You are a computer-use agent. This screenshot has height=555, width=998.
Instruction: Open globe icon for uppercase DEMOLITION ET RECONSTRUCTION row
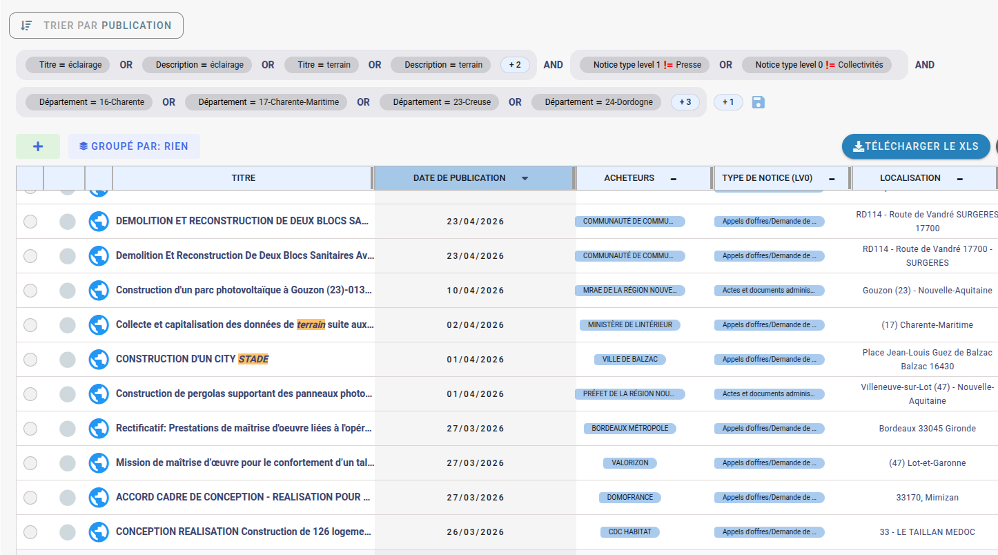99,221
